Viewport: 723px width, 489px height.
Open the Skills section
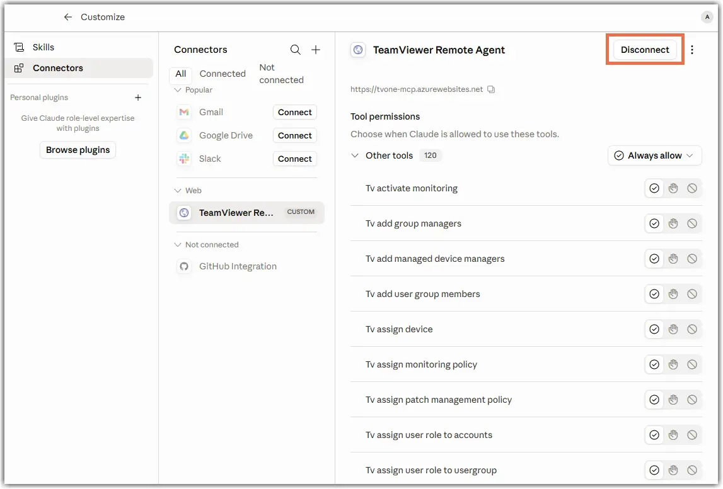43,47
